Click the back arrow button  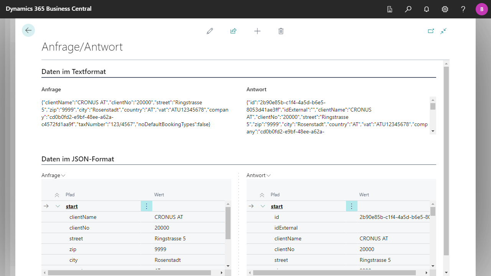pos(28,31)
